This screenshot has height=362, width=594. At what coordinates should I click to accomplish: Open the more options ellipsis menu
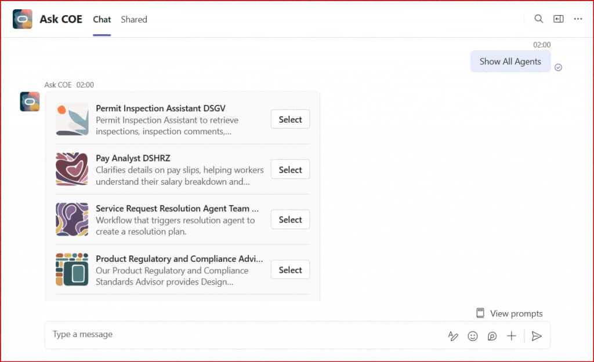[578, 19]
